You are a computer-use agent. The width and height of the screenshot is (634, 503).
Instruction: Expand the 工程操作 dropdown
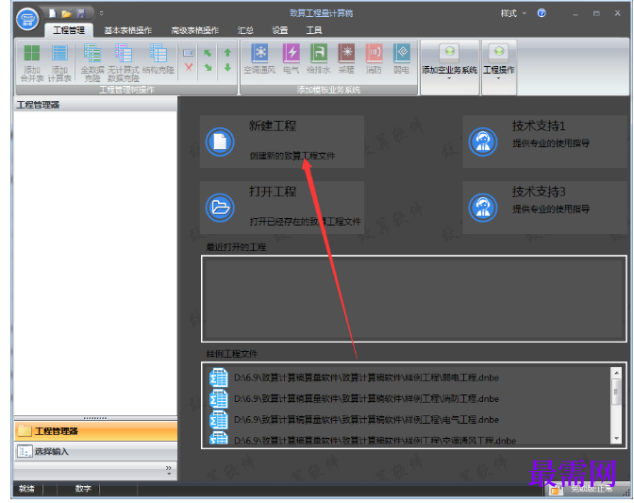click(x=499, y=67)
